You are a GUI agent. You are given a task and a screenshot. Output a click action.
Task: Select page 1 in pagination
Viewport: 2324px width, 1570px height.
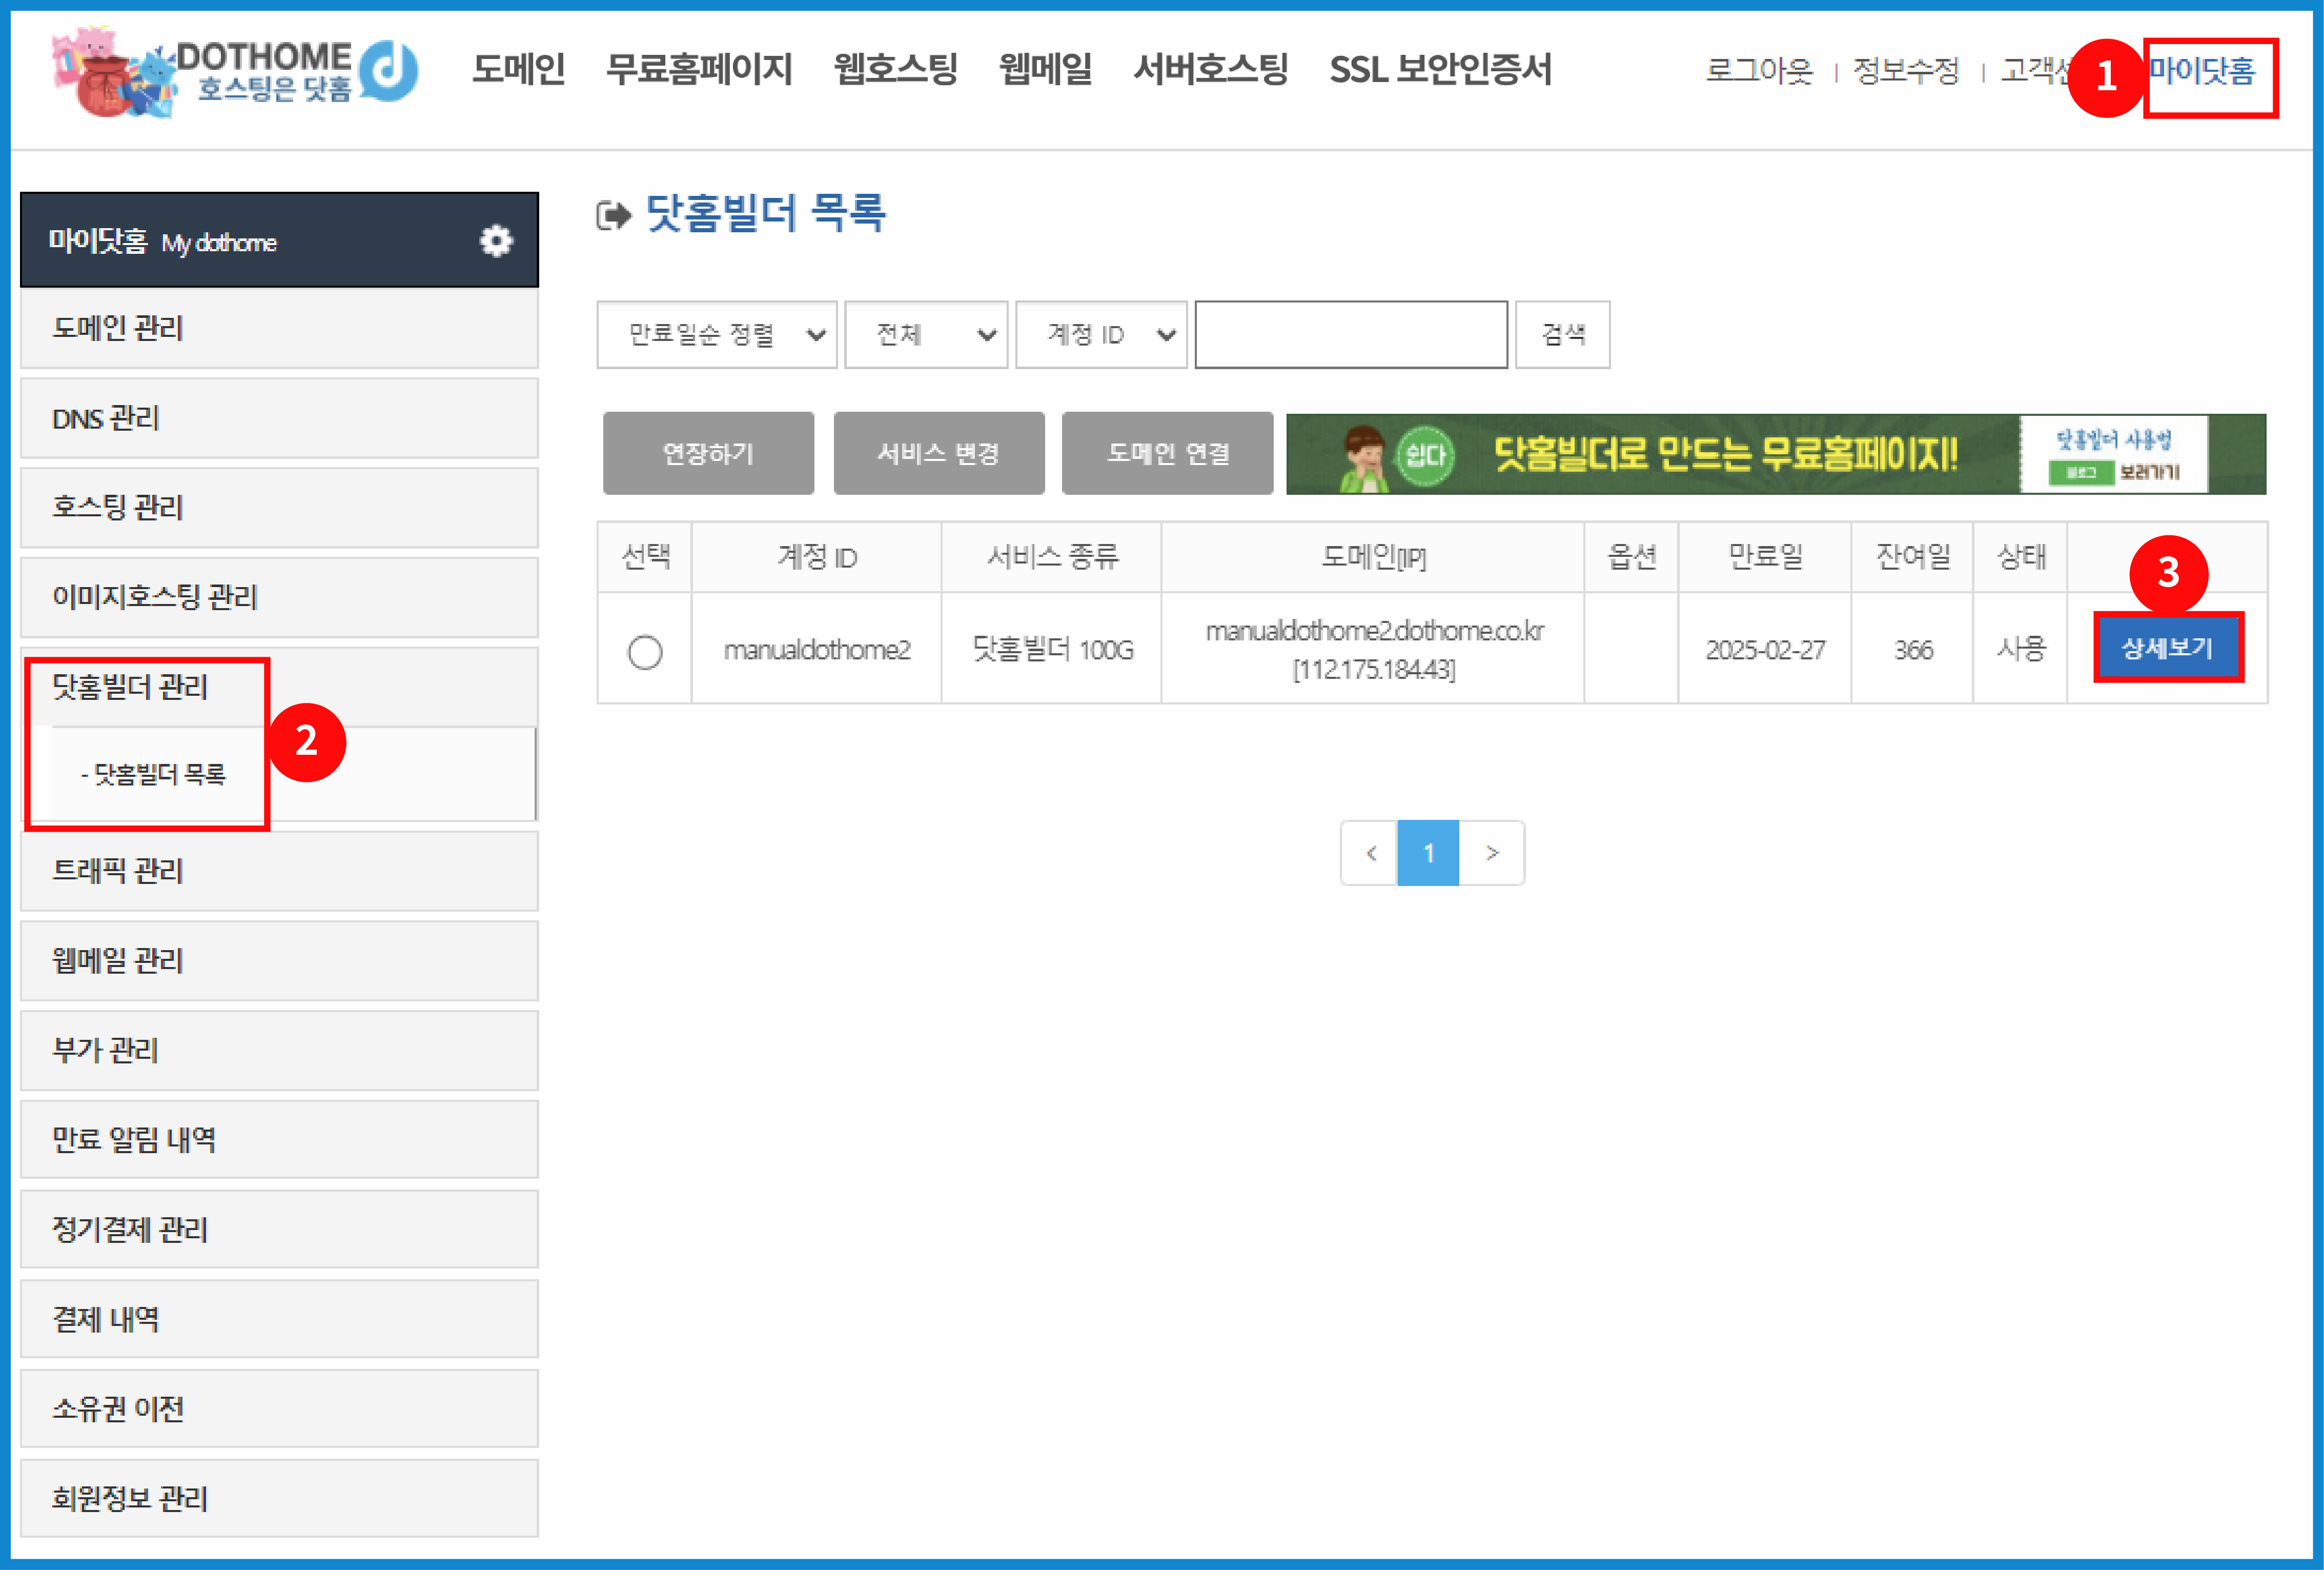tap(1428, 854)
